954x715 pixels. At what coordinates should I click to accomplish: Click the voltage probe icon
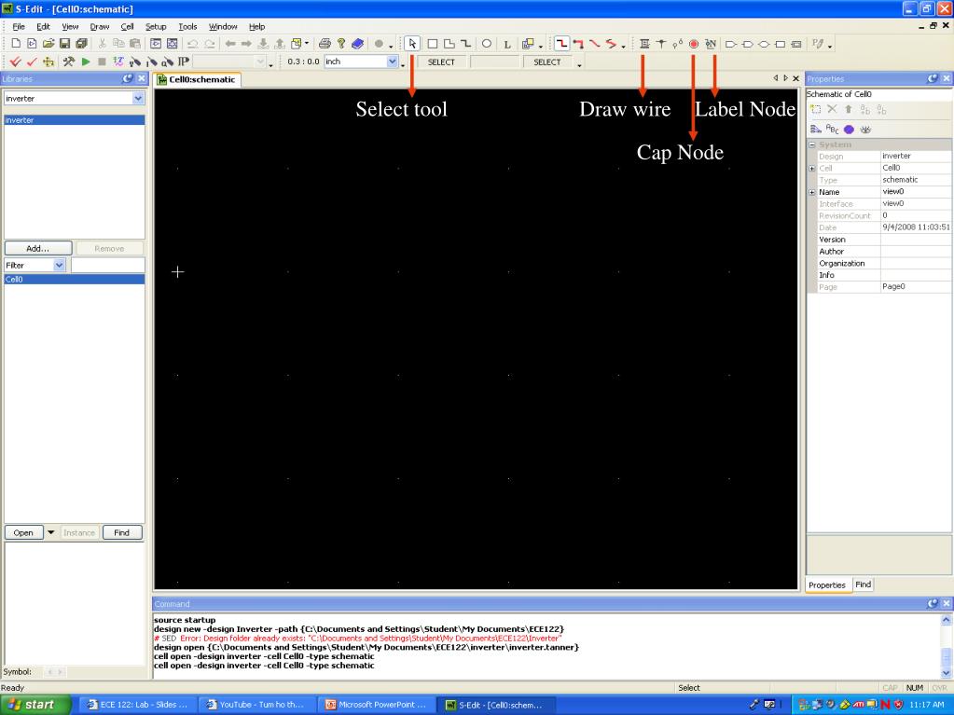pos(135,62)
